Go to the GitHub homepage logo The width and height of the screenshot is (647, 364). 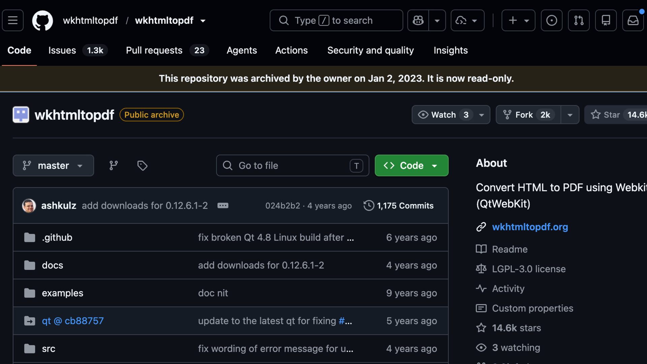point(42,20)
